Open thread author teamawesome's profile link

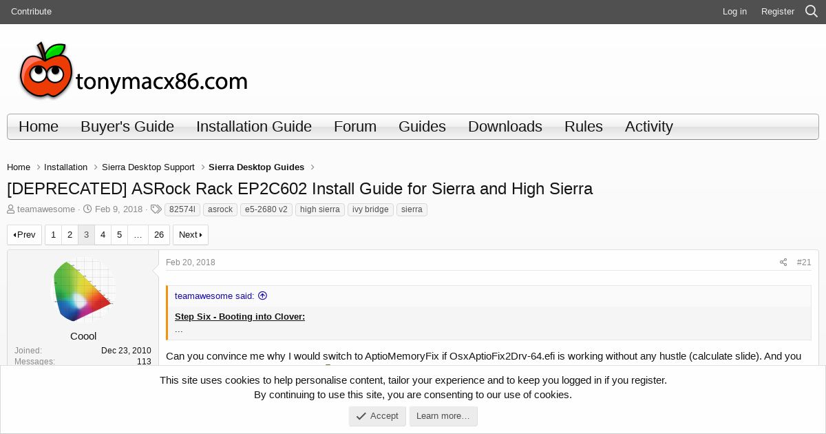coord(46,209)
